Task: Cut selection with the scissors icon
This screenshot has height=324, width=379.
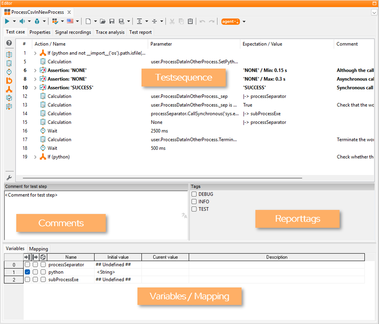Action: pos(172,22)
